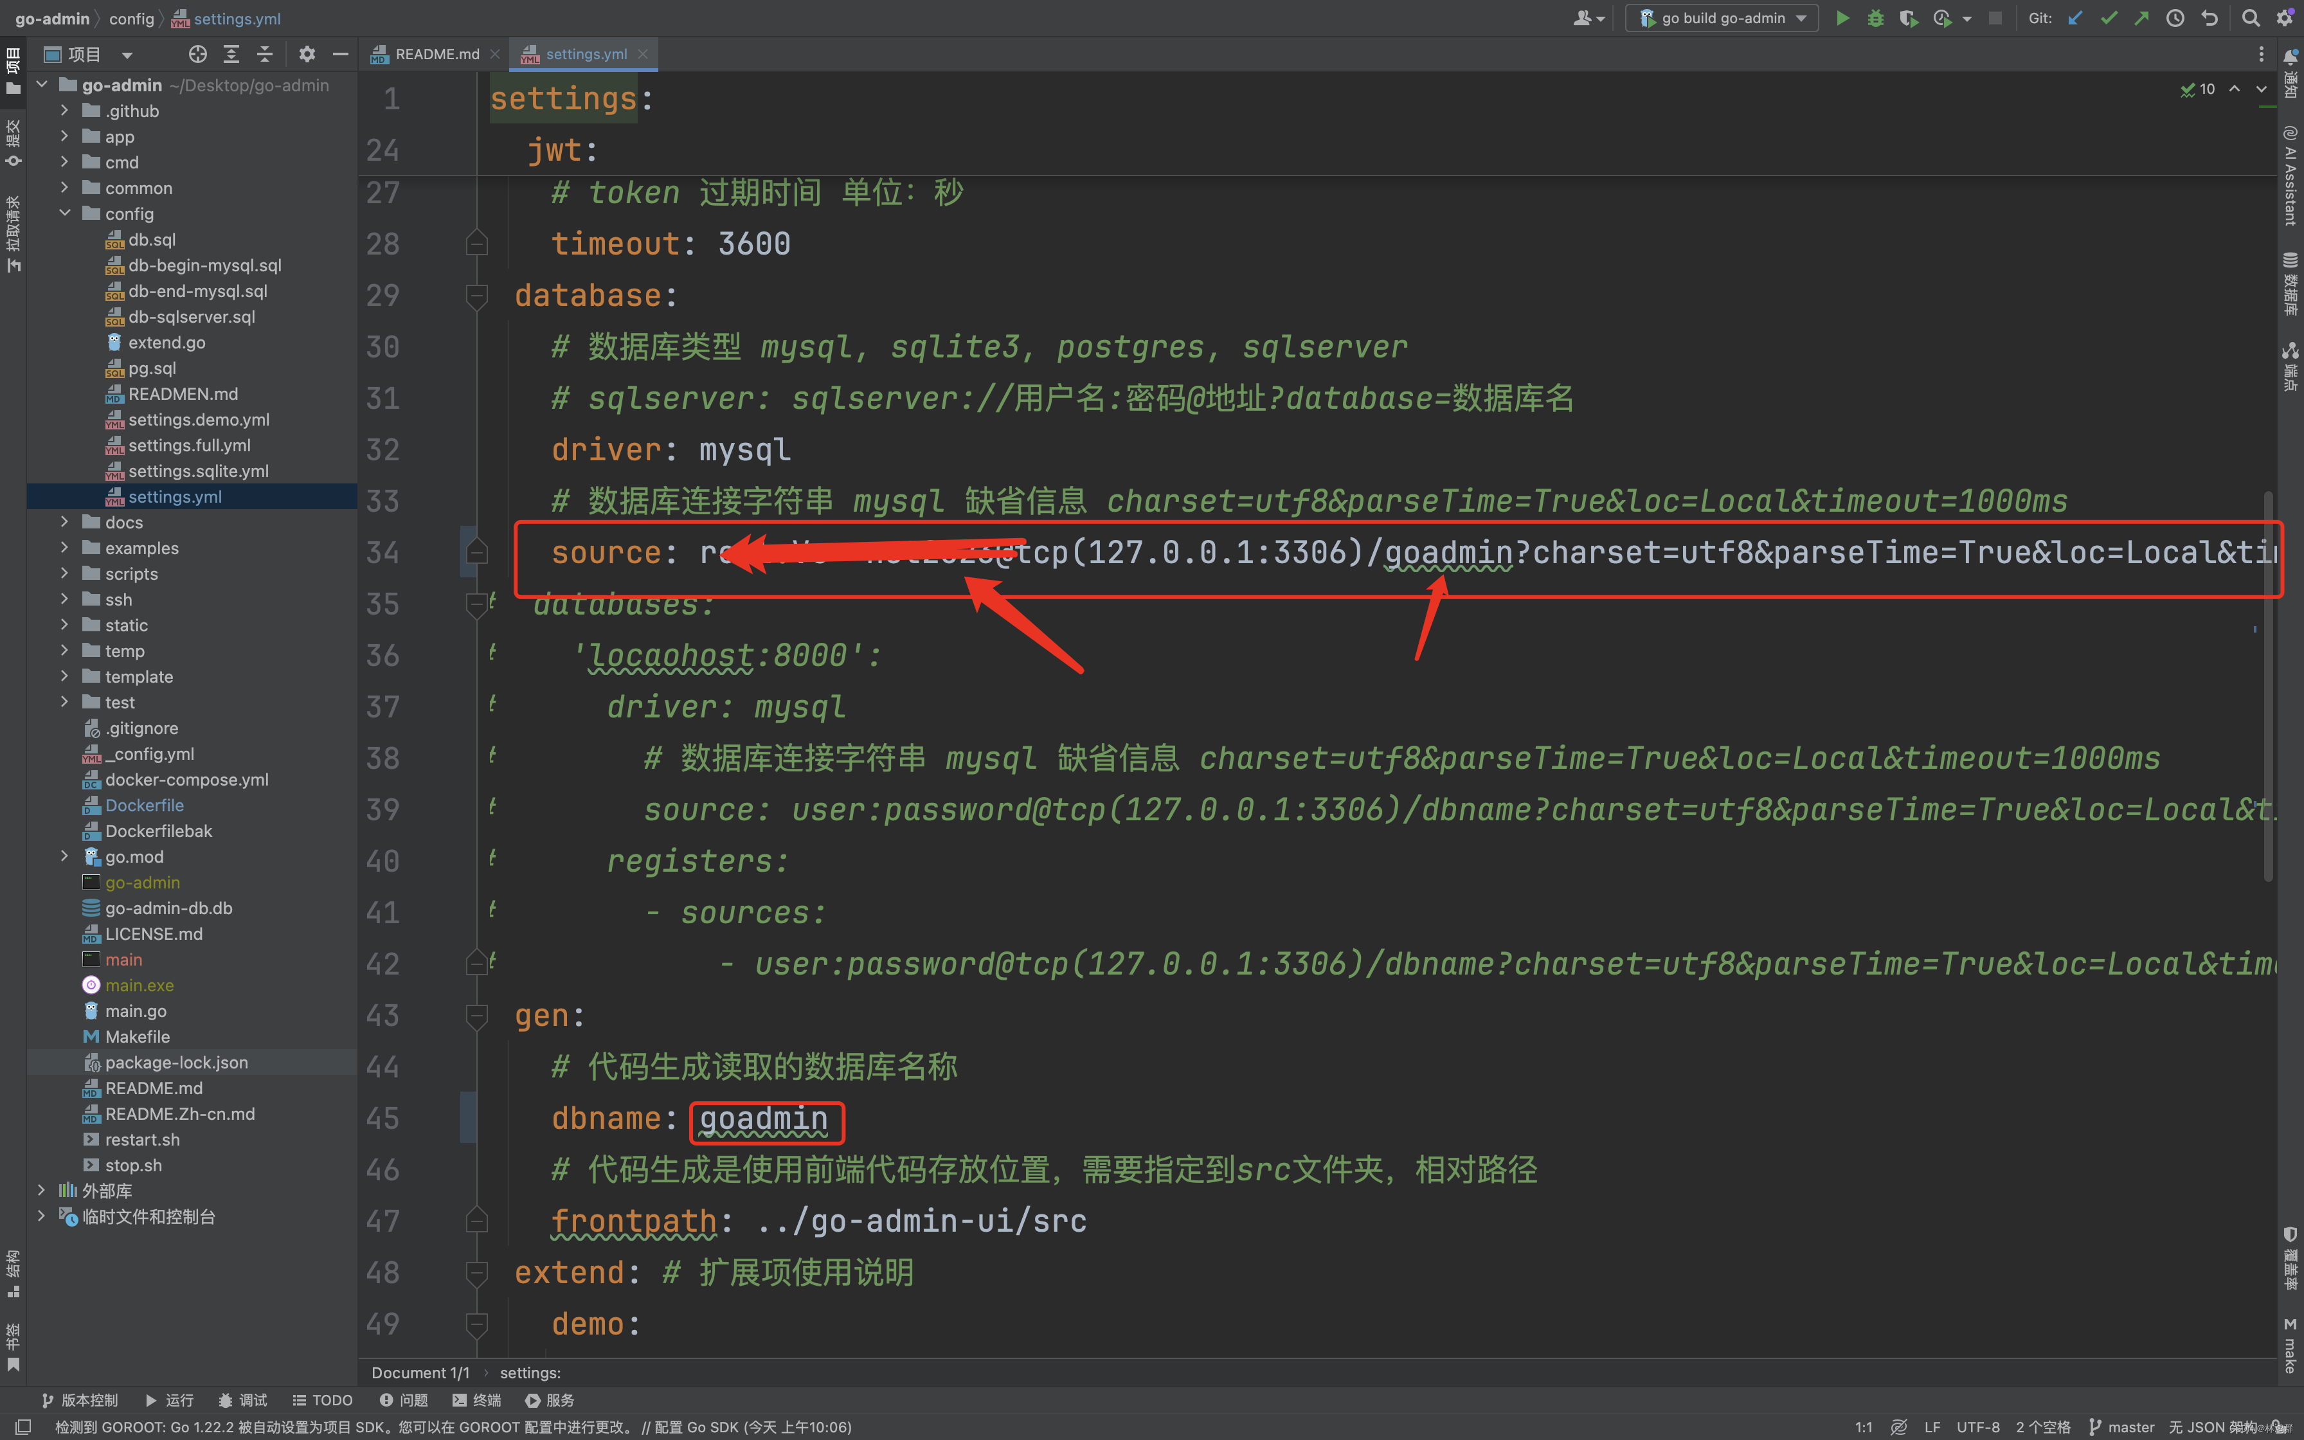The width and height of the screenshot is (2304, 1440).
Task: Open the TODO tool tab
Action: coord(322,1400)
